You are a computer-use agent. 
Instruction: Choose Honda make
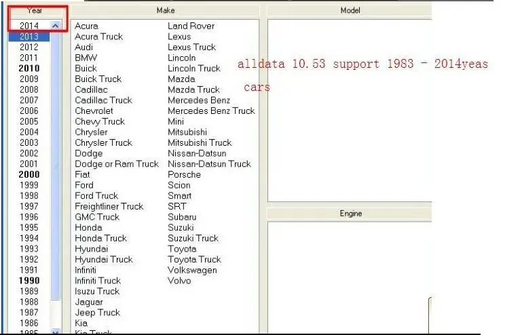[88, 228]
